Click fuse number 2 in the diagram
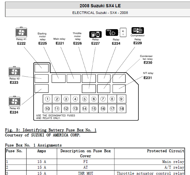This screenshot has height=175, width=190. coord(57,99)
